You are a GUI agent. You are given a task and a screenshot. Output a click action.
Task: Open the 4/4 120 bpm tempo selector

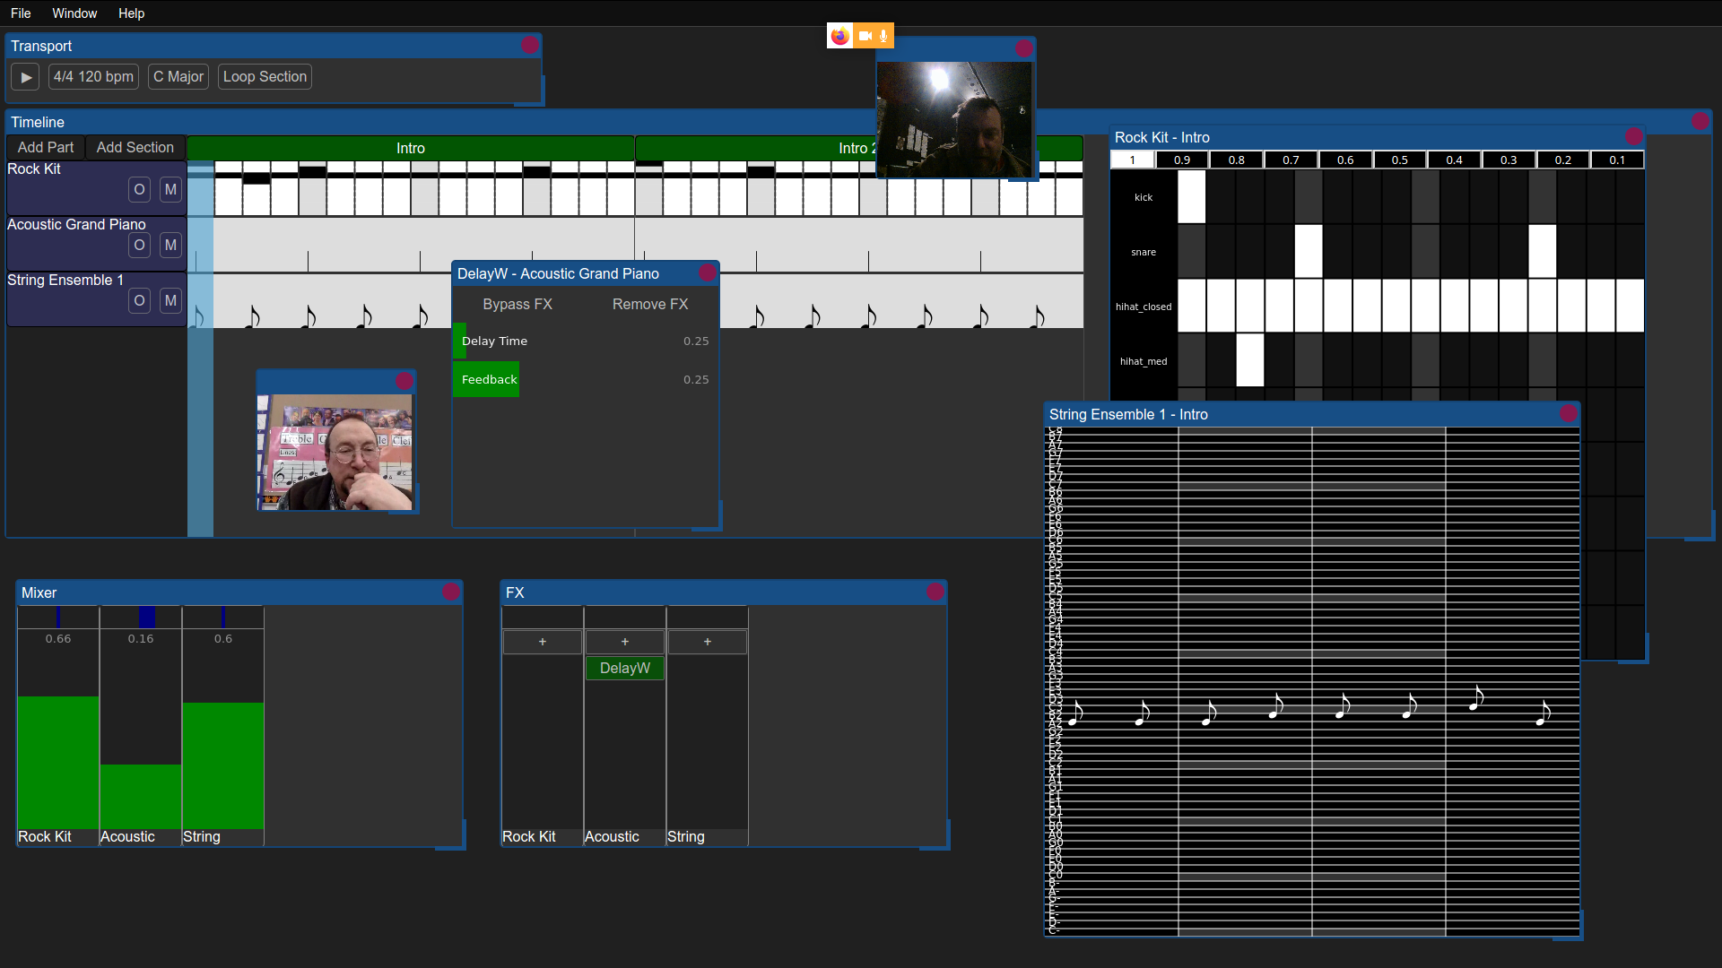click(93, 77)
